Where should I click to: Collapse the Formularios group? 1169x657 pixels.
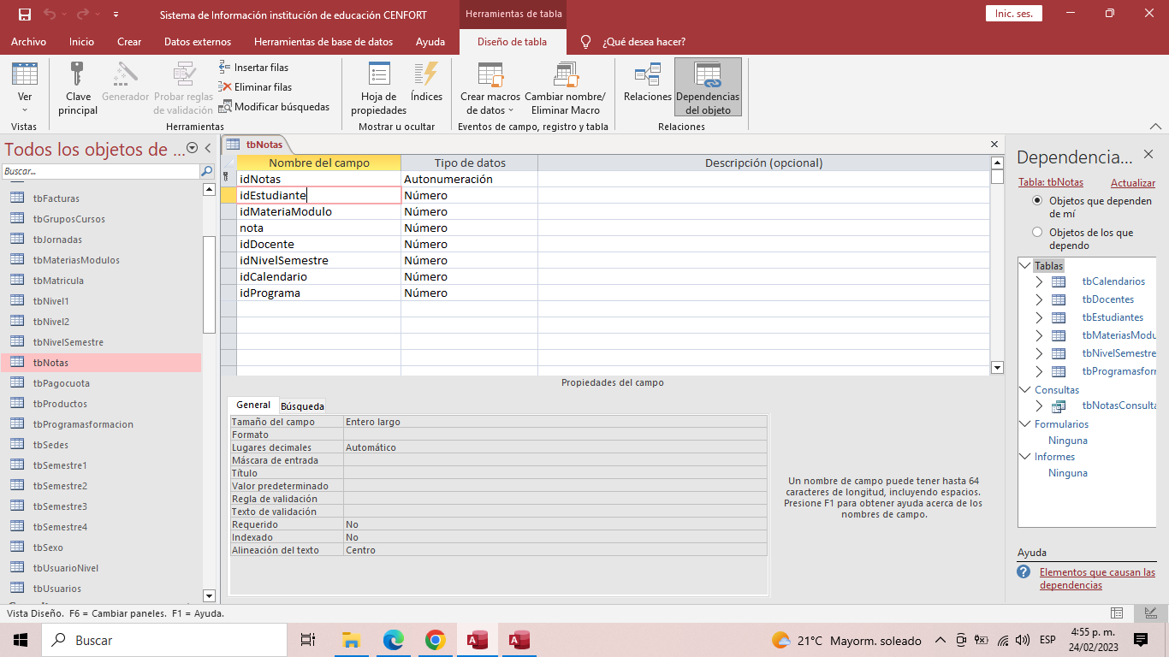(x=1025, y=424)
